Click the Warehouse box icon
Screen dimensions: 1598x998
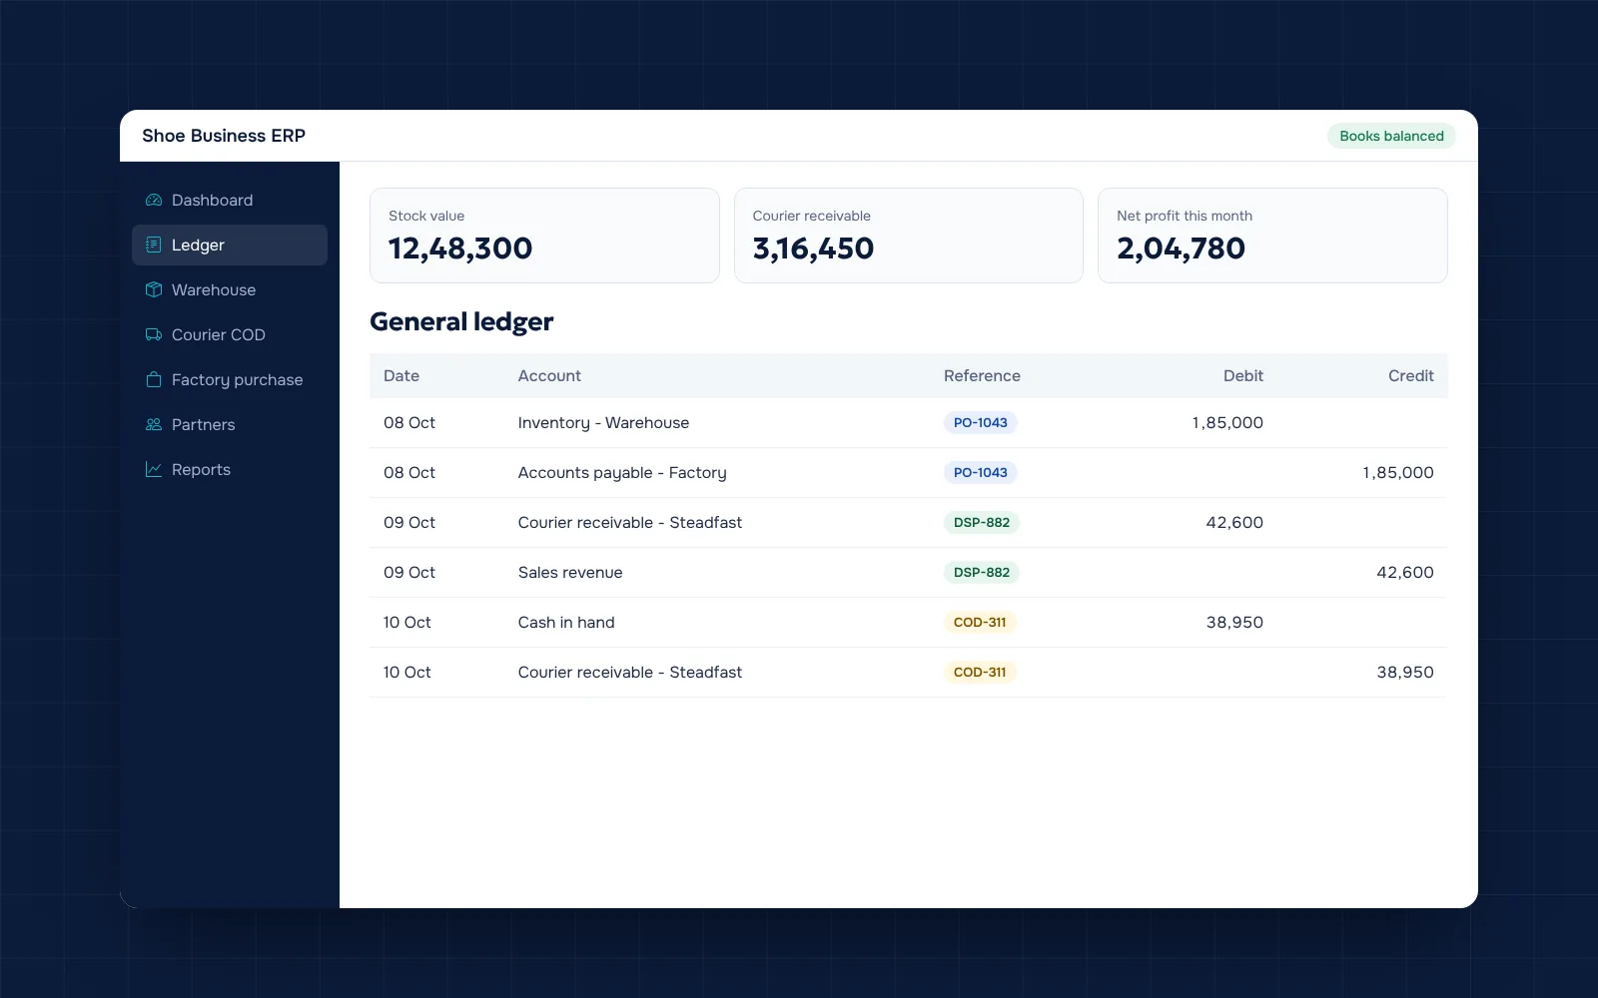[x=154, y=289]
